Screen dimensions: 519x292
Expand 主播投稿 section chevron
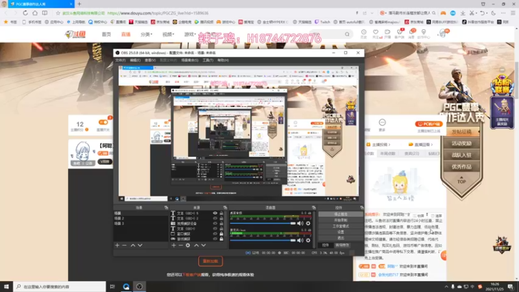(x=389, y=145)
